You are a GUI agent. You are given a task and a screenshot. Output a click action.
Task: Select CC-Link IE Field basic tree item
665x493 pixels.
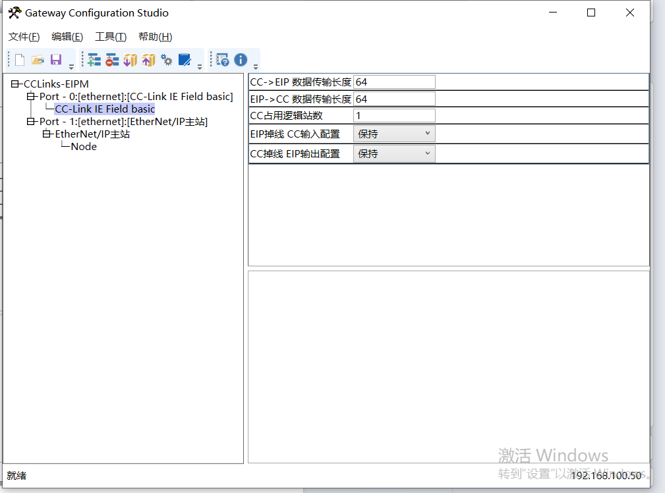105,109
